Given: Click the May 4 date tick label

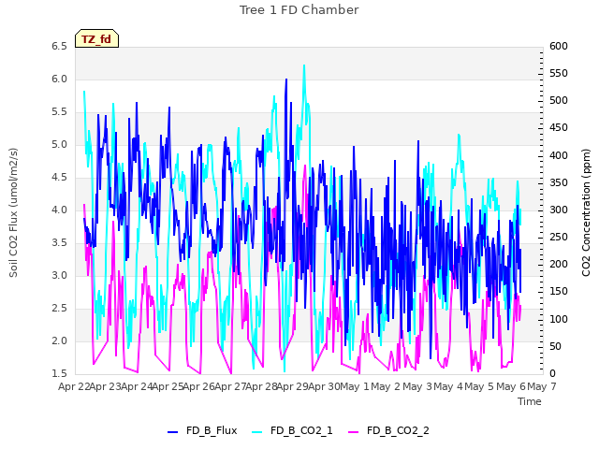Looking at the screenshot, I should (448, 386).
